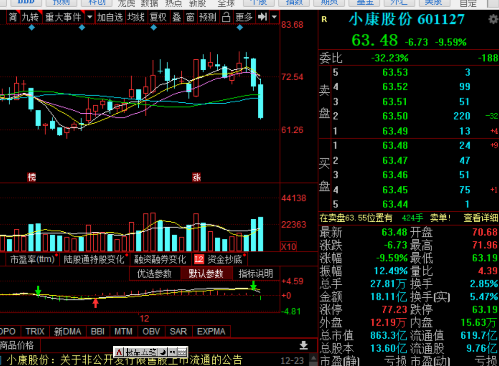This screenshot has height=366, width=499.
Task: Select the SAR indicator tab
Action: click(x=178, y=332)
